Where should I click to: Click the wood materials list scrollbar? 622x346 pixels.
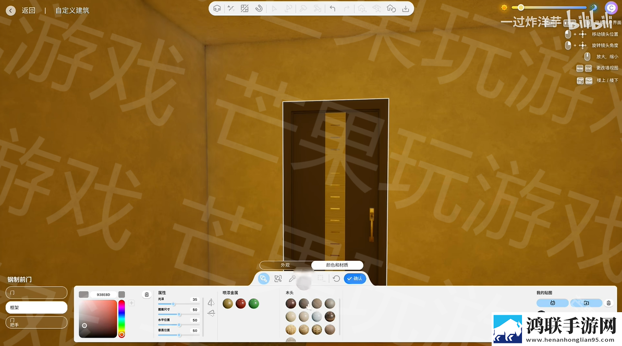pyautogui.click(x=339, y=317)
